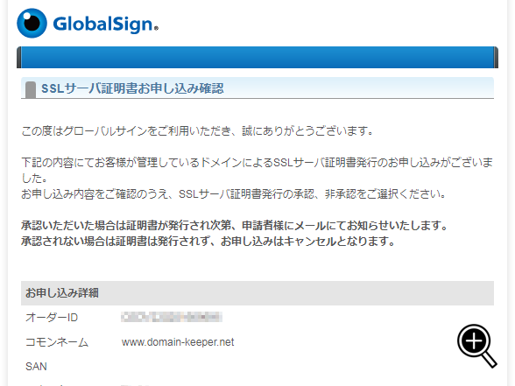
Task: Click the registered trademark symbol after GlobalSign
Action: click(x=156, y=28)
